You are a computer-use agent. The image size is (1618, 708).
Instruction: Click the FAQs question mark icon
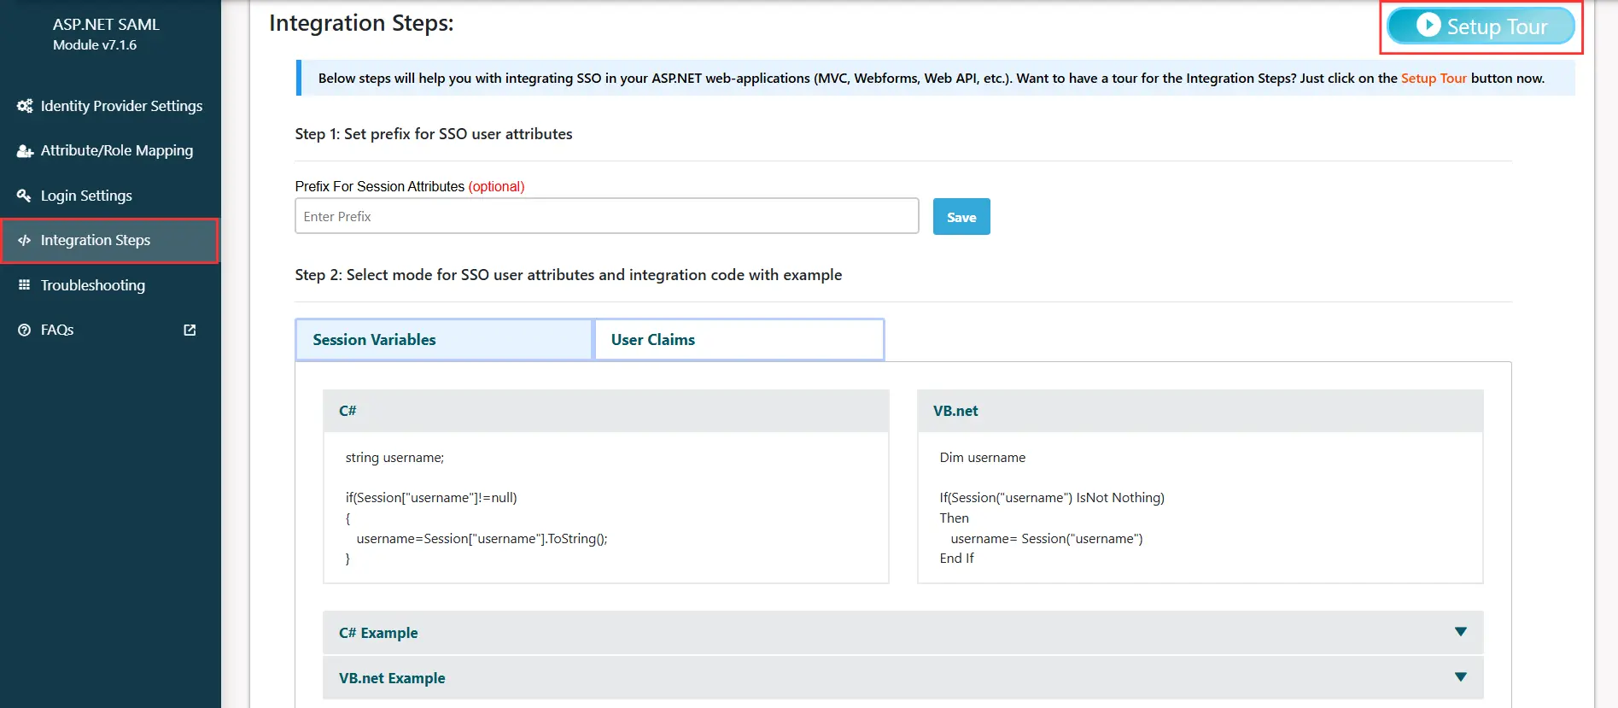point(24,330)
